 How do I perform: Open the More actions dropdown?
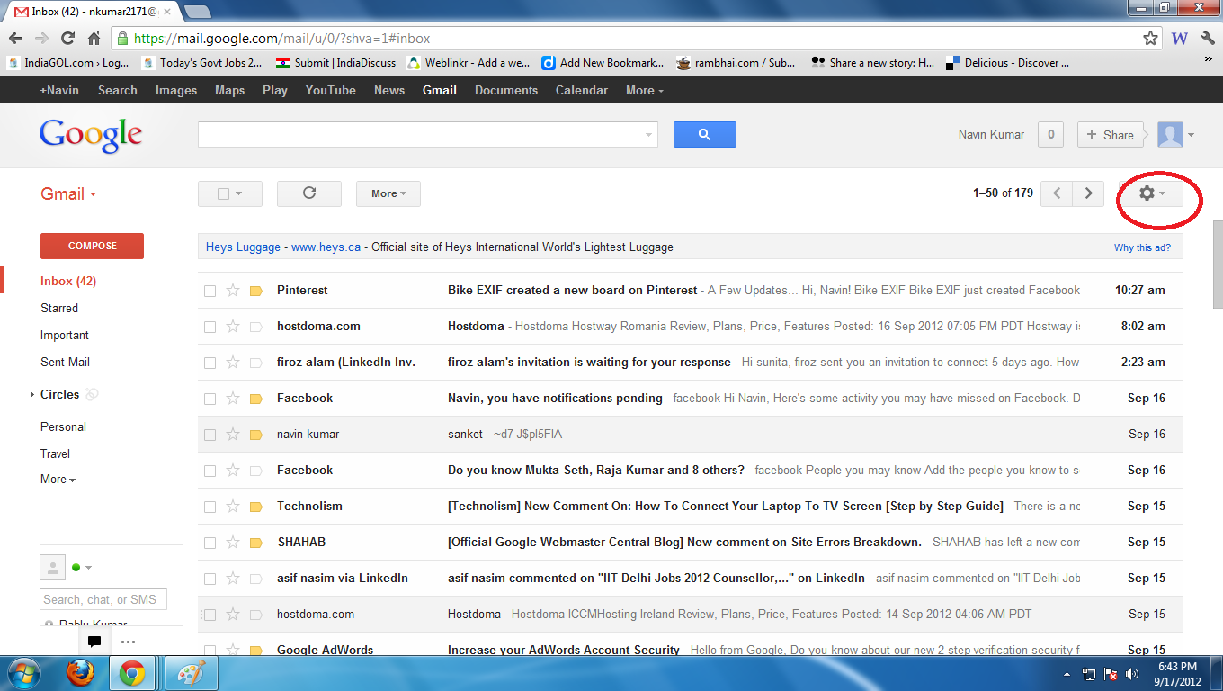(388, 193)
